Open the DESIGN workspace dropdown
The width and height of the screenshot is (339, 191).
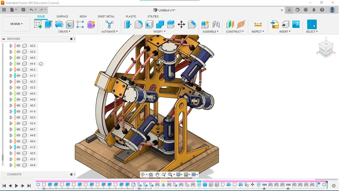tap(16, 24)
